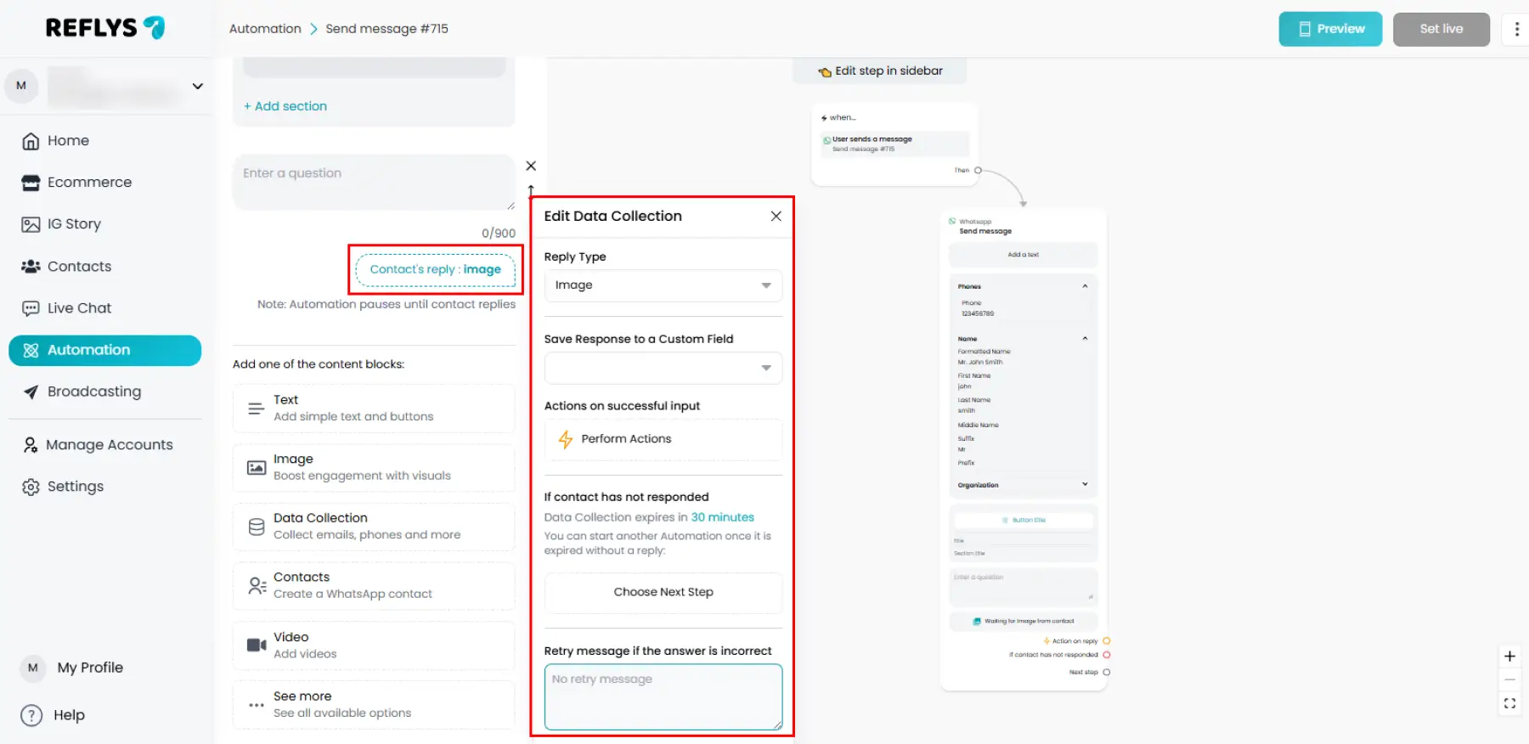1529x744 pixels.
Task: Click the three-dot more options menu
Action: (x=1516, y=29)
